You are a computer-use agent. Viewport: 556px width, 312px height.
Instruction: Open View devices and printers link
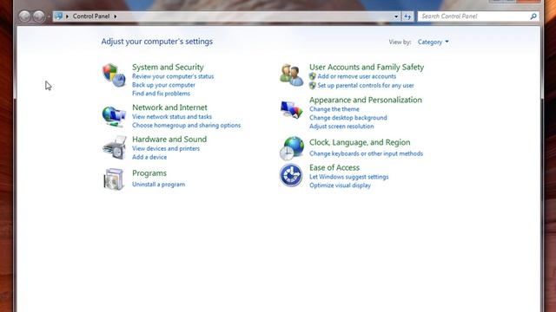[166, 148]
